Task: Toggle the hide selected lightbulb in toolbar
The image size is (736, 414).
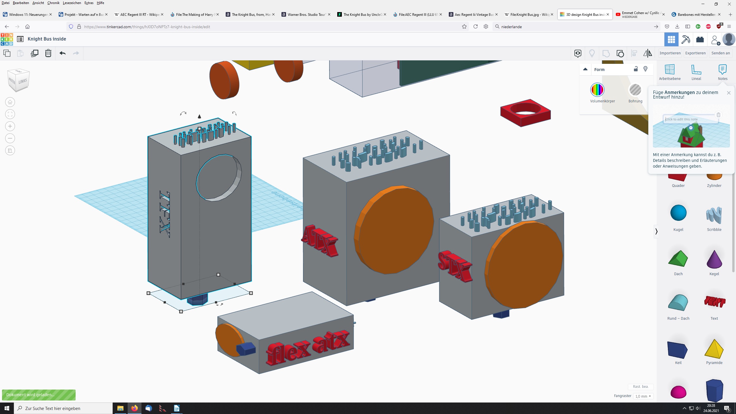Action: pos(592,53)
